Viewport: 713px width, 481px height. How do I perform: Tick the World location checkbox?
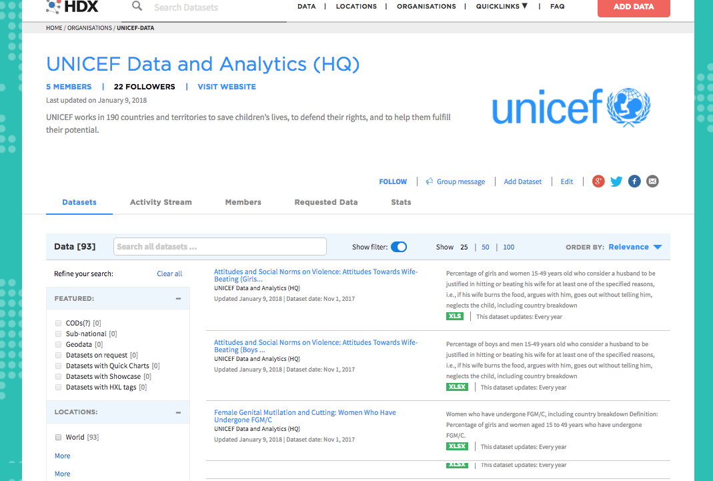[x=59, y=438]
